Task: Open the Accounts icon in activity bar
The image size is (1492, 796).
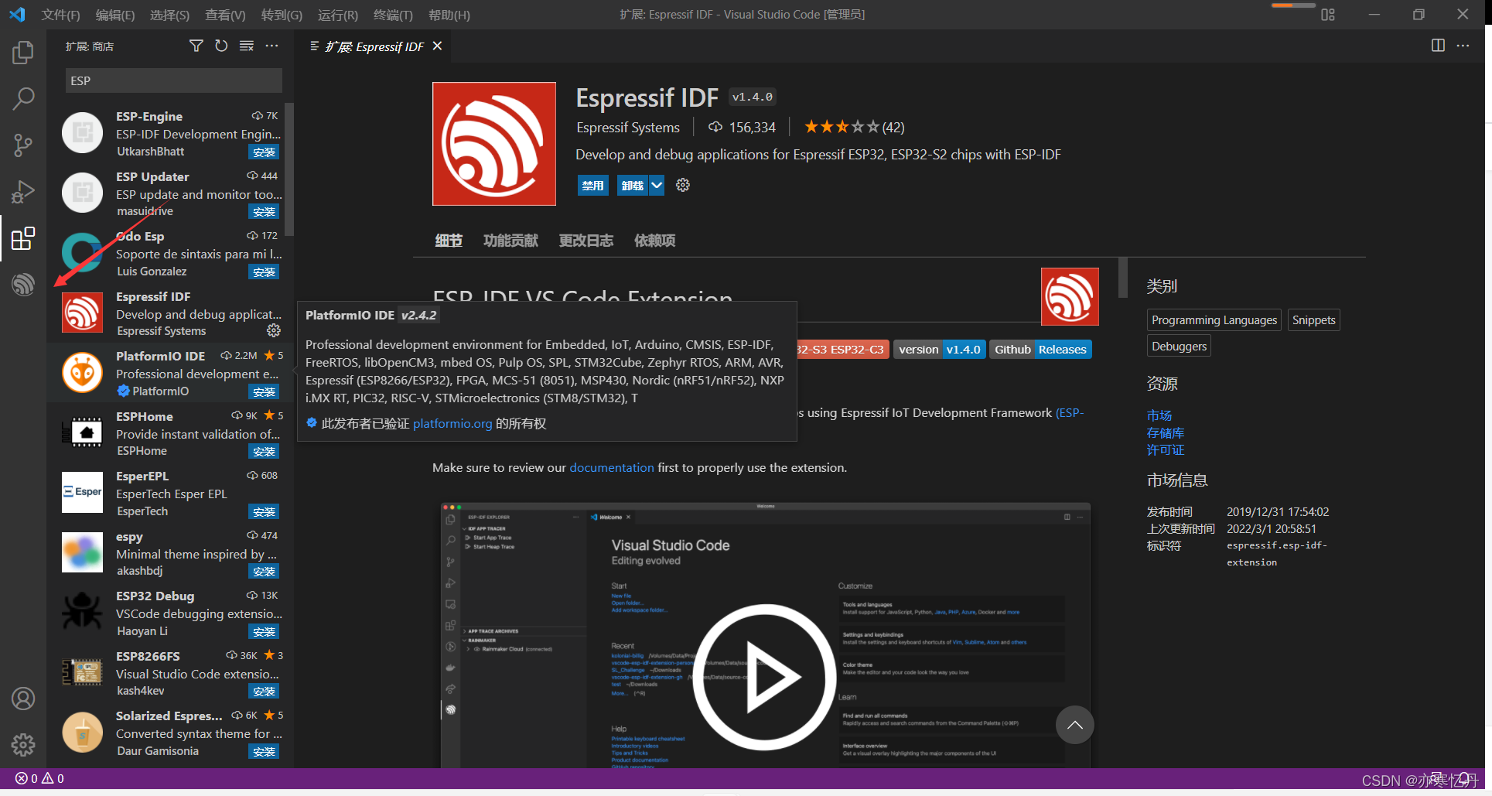Action: (x=23, y=699)
